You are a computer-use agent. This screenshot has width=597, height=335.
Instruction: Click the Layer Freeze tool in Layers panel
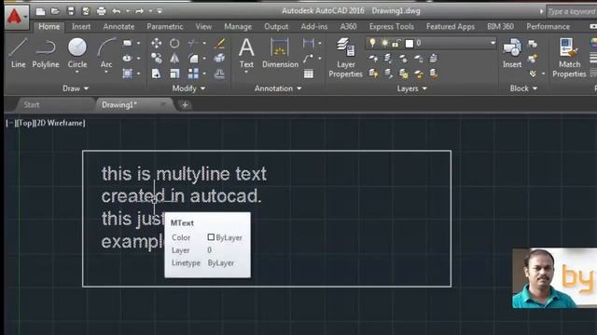point(403,58)
